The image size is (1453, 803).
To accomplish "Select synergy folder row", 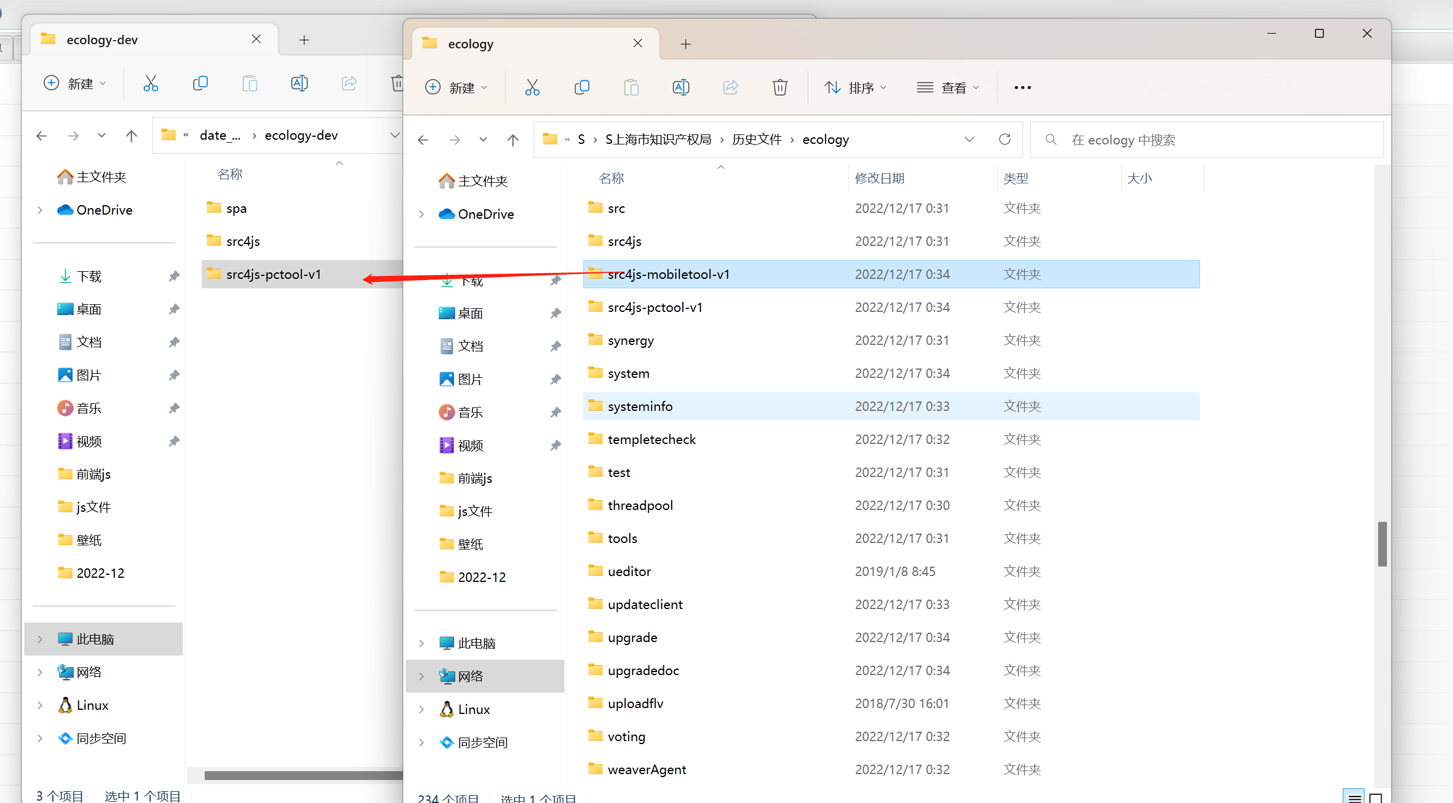I will (x=891, y=340).
